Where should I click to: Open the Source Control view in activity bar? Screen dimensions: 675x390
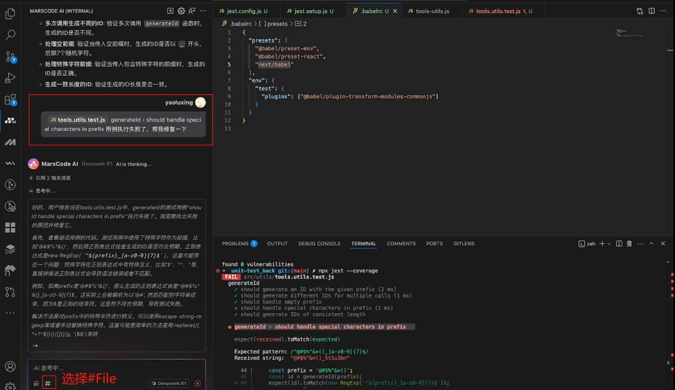9,56
